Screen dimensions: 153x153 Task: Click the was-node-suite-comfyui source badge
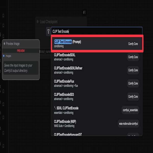pos(129,124)
